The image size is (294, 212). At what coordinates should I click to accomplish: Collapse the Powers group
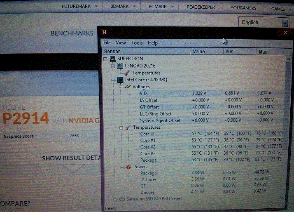coord(122,167)
